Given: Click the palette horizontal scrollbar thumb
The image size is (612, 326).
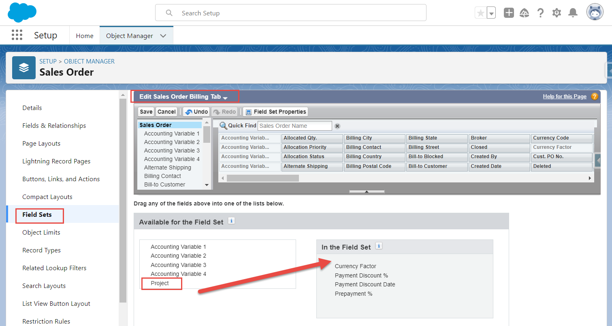Looking at the screenshot, I should pos(262,178).
